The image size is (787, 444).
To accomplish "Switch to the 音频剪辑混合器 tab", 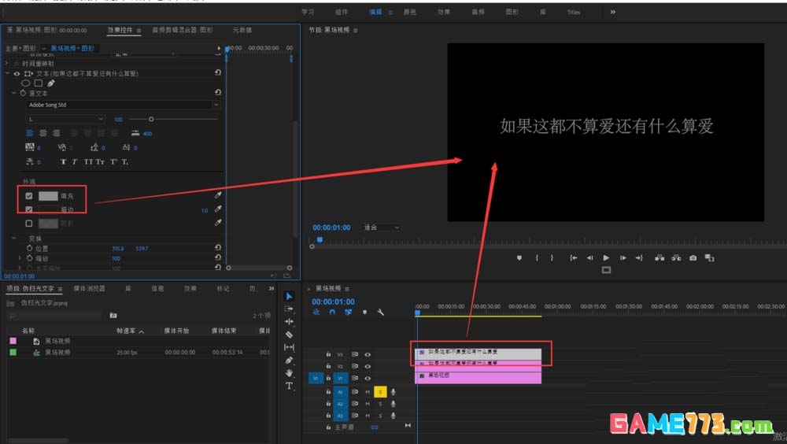I will pyautogui.click(x=183, y=30).
